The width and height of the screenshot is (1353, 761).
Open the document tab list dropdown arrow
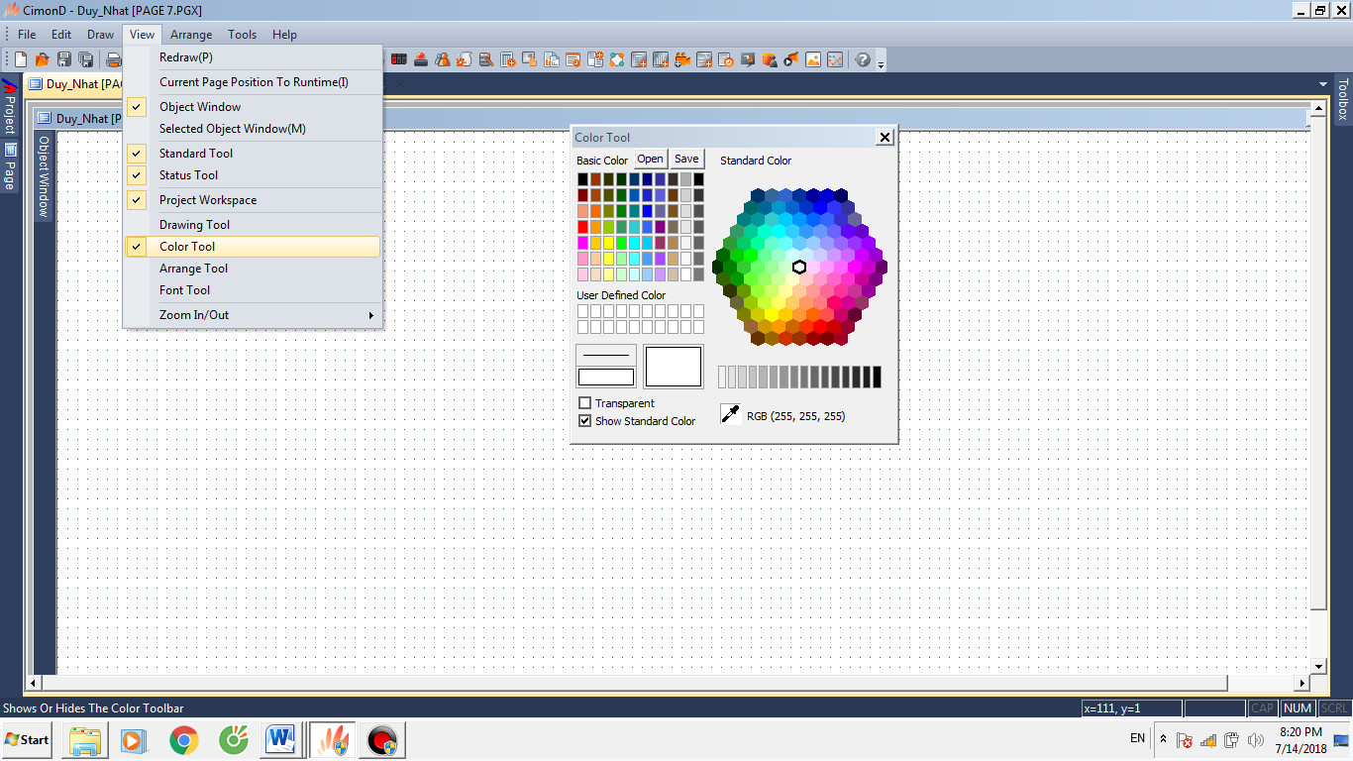[x=1323, y=84]
